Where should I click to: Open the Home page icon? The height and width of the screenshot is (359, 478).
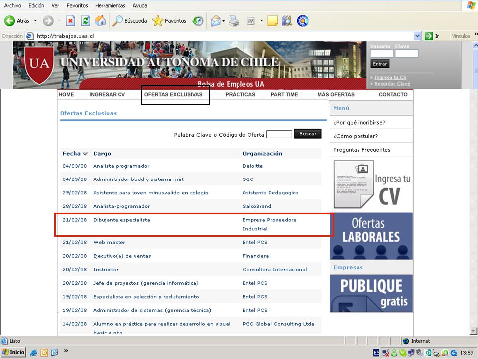(x=100, y=21)
